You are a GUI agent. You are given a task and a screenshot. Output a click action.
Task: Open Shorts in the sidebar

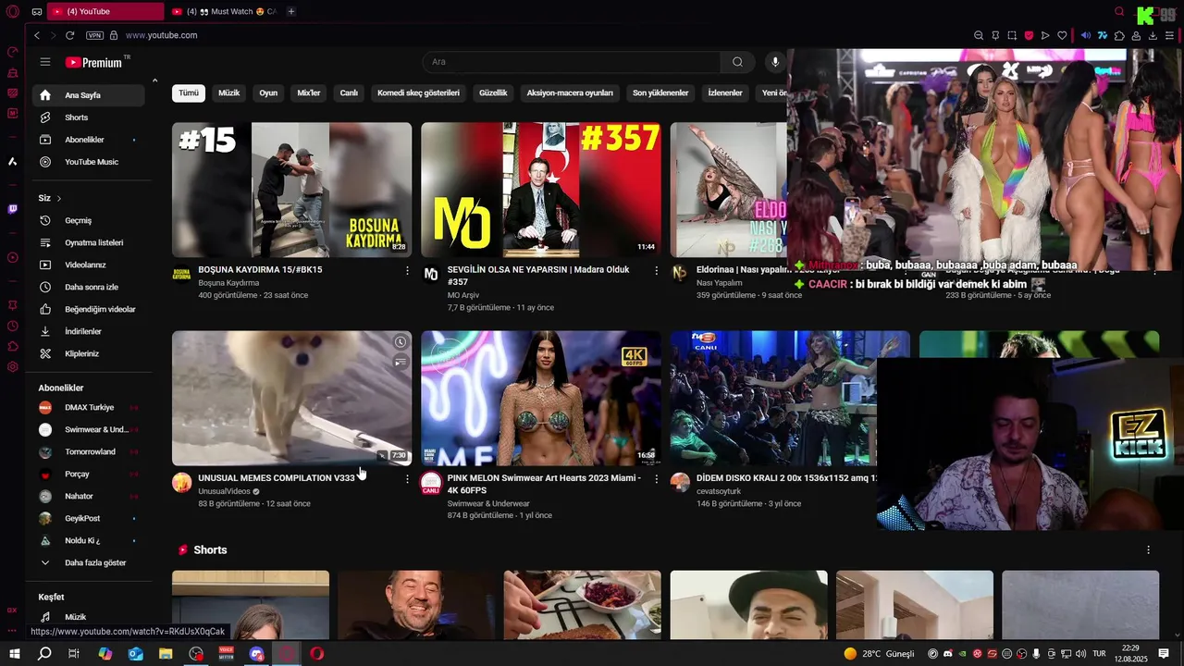(x=89, y=117)
